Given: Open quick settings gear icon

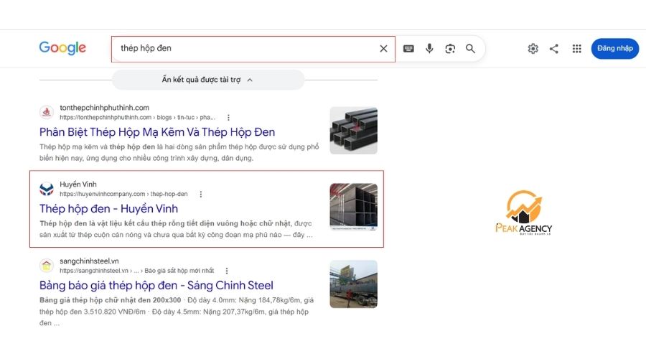Looking at the screenshot, I should (533, 49).
